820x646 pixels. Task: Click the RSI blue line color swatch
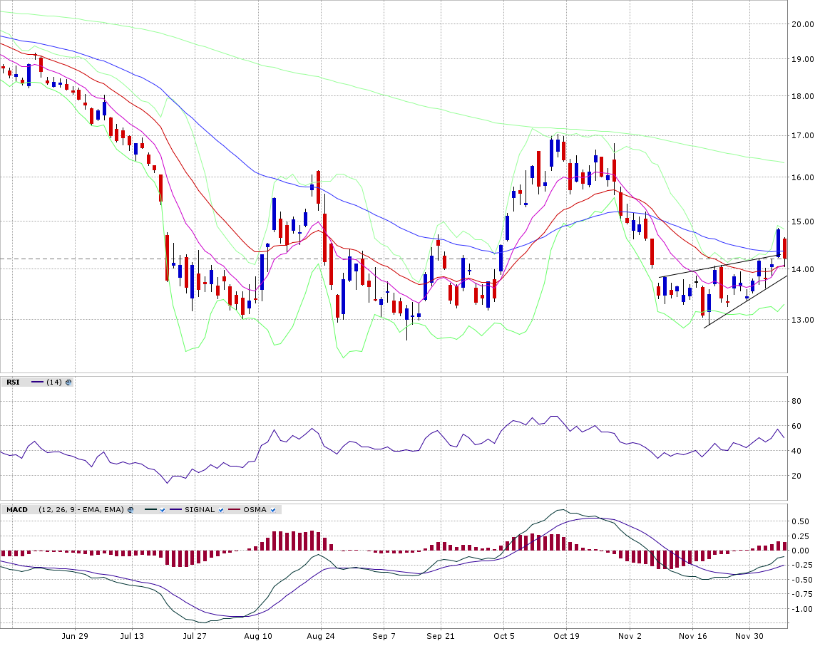[37, 382]
